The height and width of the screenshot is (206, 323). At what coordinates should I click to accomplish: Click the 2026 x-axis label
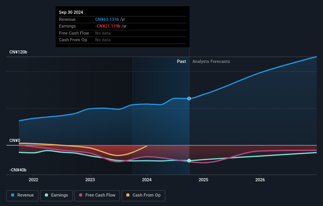(x=260, y=180)
